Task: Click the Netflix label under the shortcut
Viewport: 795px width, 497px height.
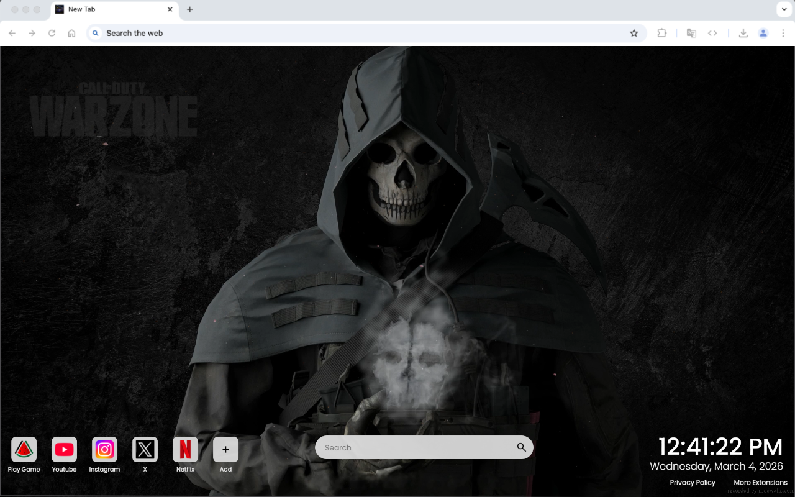Action: [185, 470]
